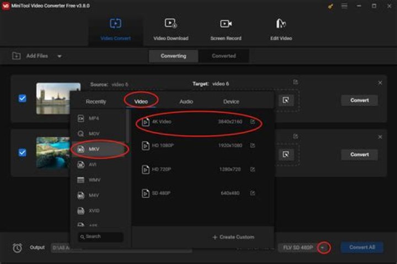397x264 pixels.
Task: Open the Edit Video section
Action: 281,30
